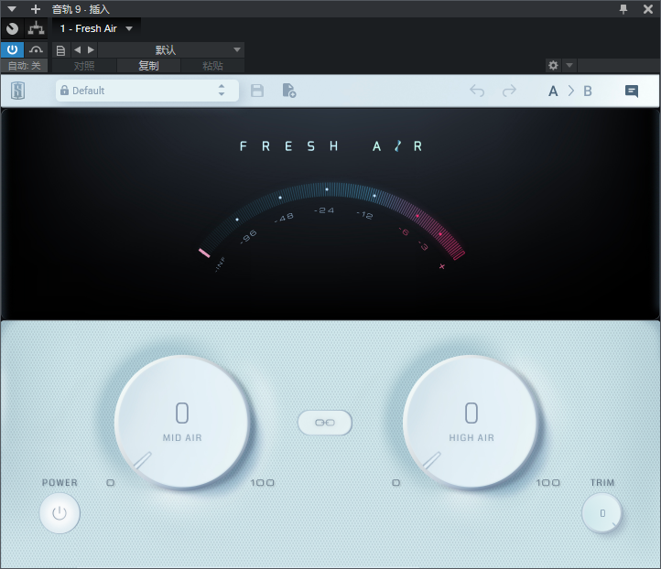Click the FRESH AIR logo text
Image resolution: width=661 pixels, height=569 pixels.
pyautogui.click(x=330, y=146)
